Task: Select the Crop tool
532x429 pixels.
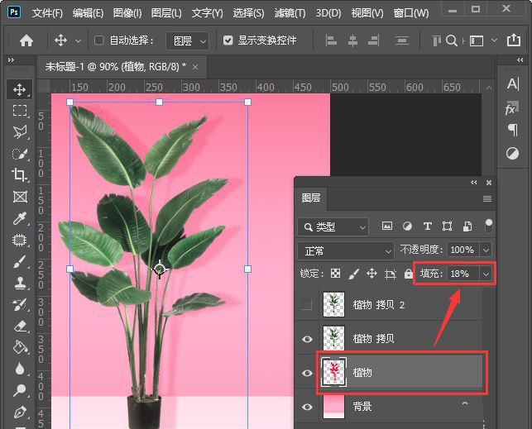Action: point(20,174)
